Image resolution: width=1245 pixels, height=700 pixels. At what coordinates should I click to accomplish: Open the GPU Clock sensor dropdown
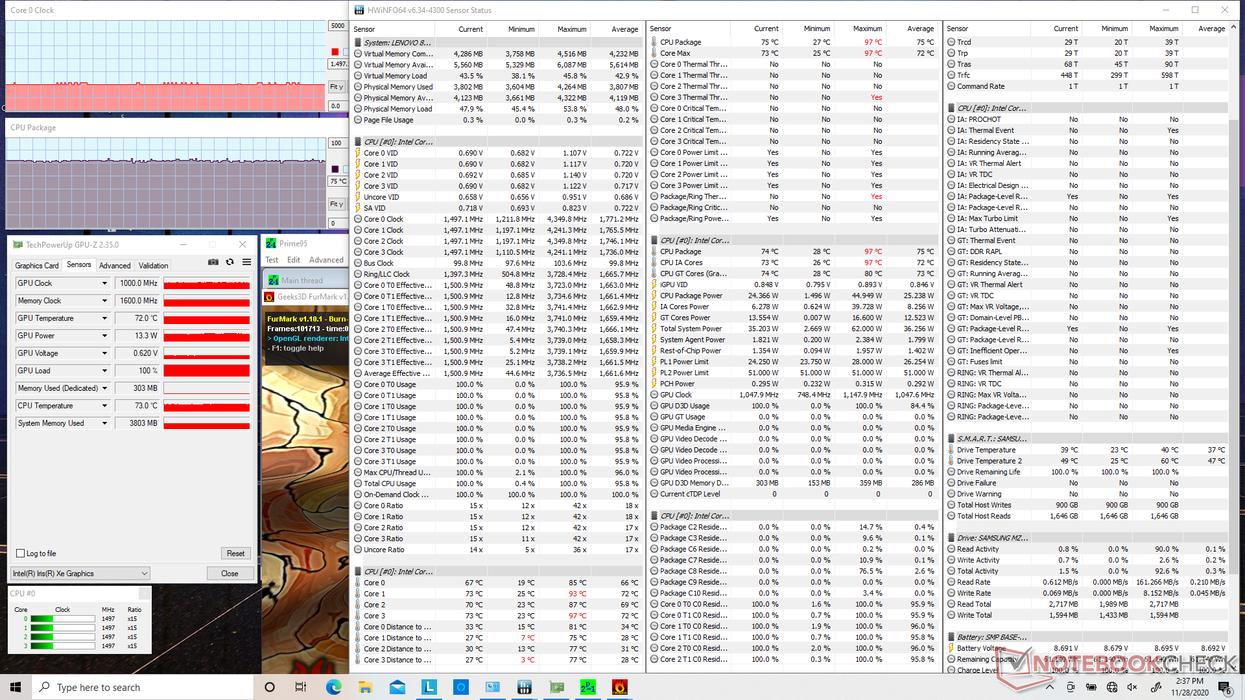click(x=104, y=283)
